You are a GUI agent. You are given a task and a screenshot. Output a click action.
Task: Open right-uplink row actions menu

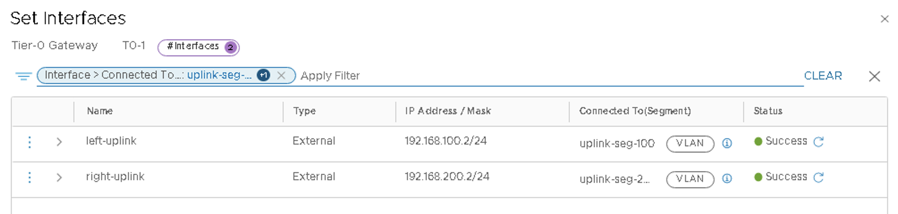click(x=30, y=177)
